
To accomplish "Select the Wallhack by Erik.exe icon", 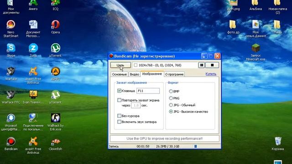I will click(56, 118).
